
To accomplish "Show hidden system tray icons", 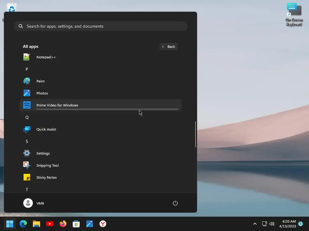I will (x=255, y=224).
